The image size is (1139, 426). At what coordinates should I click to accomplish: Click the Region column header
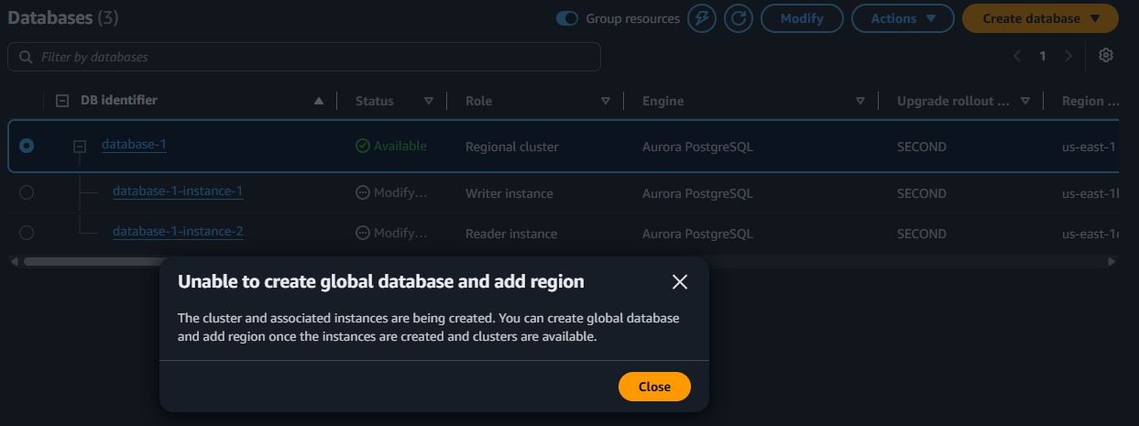(1090, 101)
